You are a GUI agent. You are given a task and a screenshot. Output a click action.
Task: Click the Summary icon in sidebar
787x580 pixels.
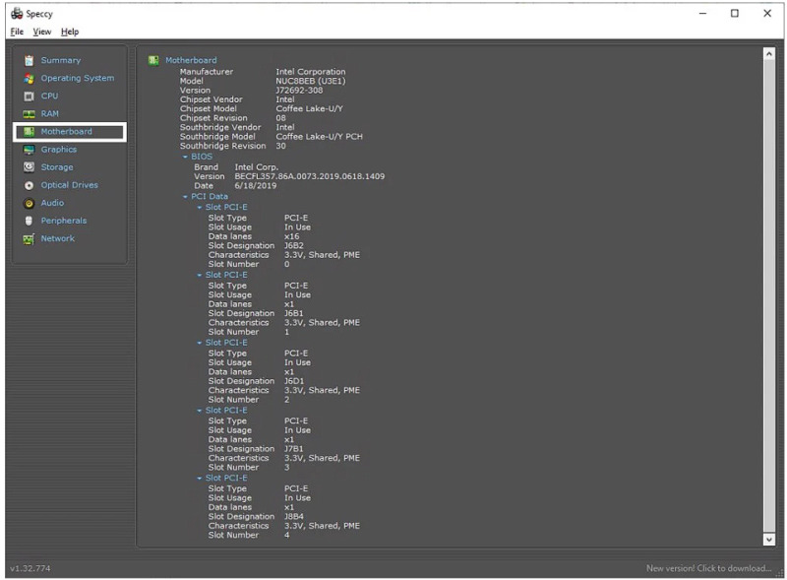pos(29,61)
